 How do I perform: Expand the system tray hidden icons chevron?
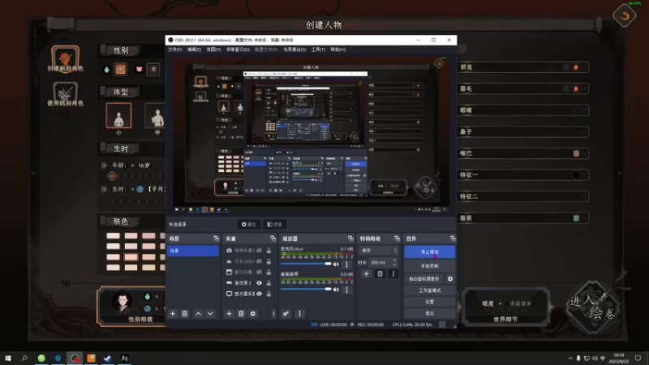click(x=570, y=359)
